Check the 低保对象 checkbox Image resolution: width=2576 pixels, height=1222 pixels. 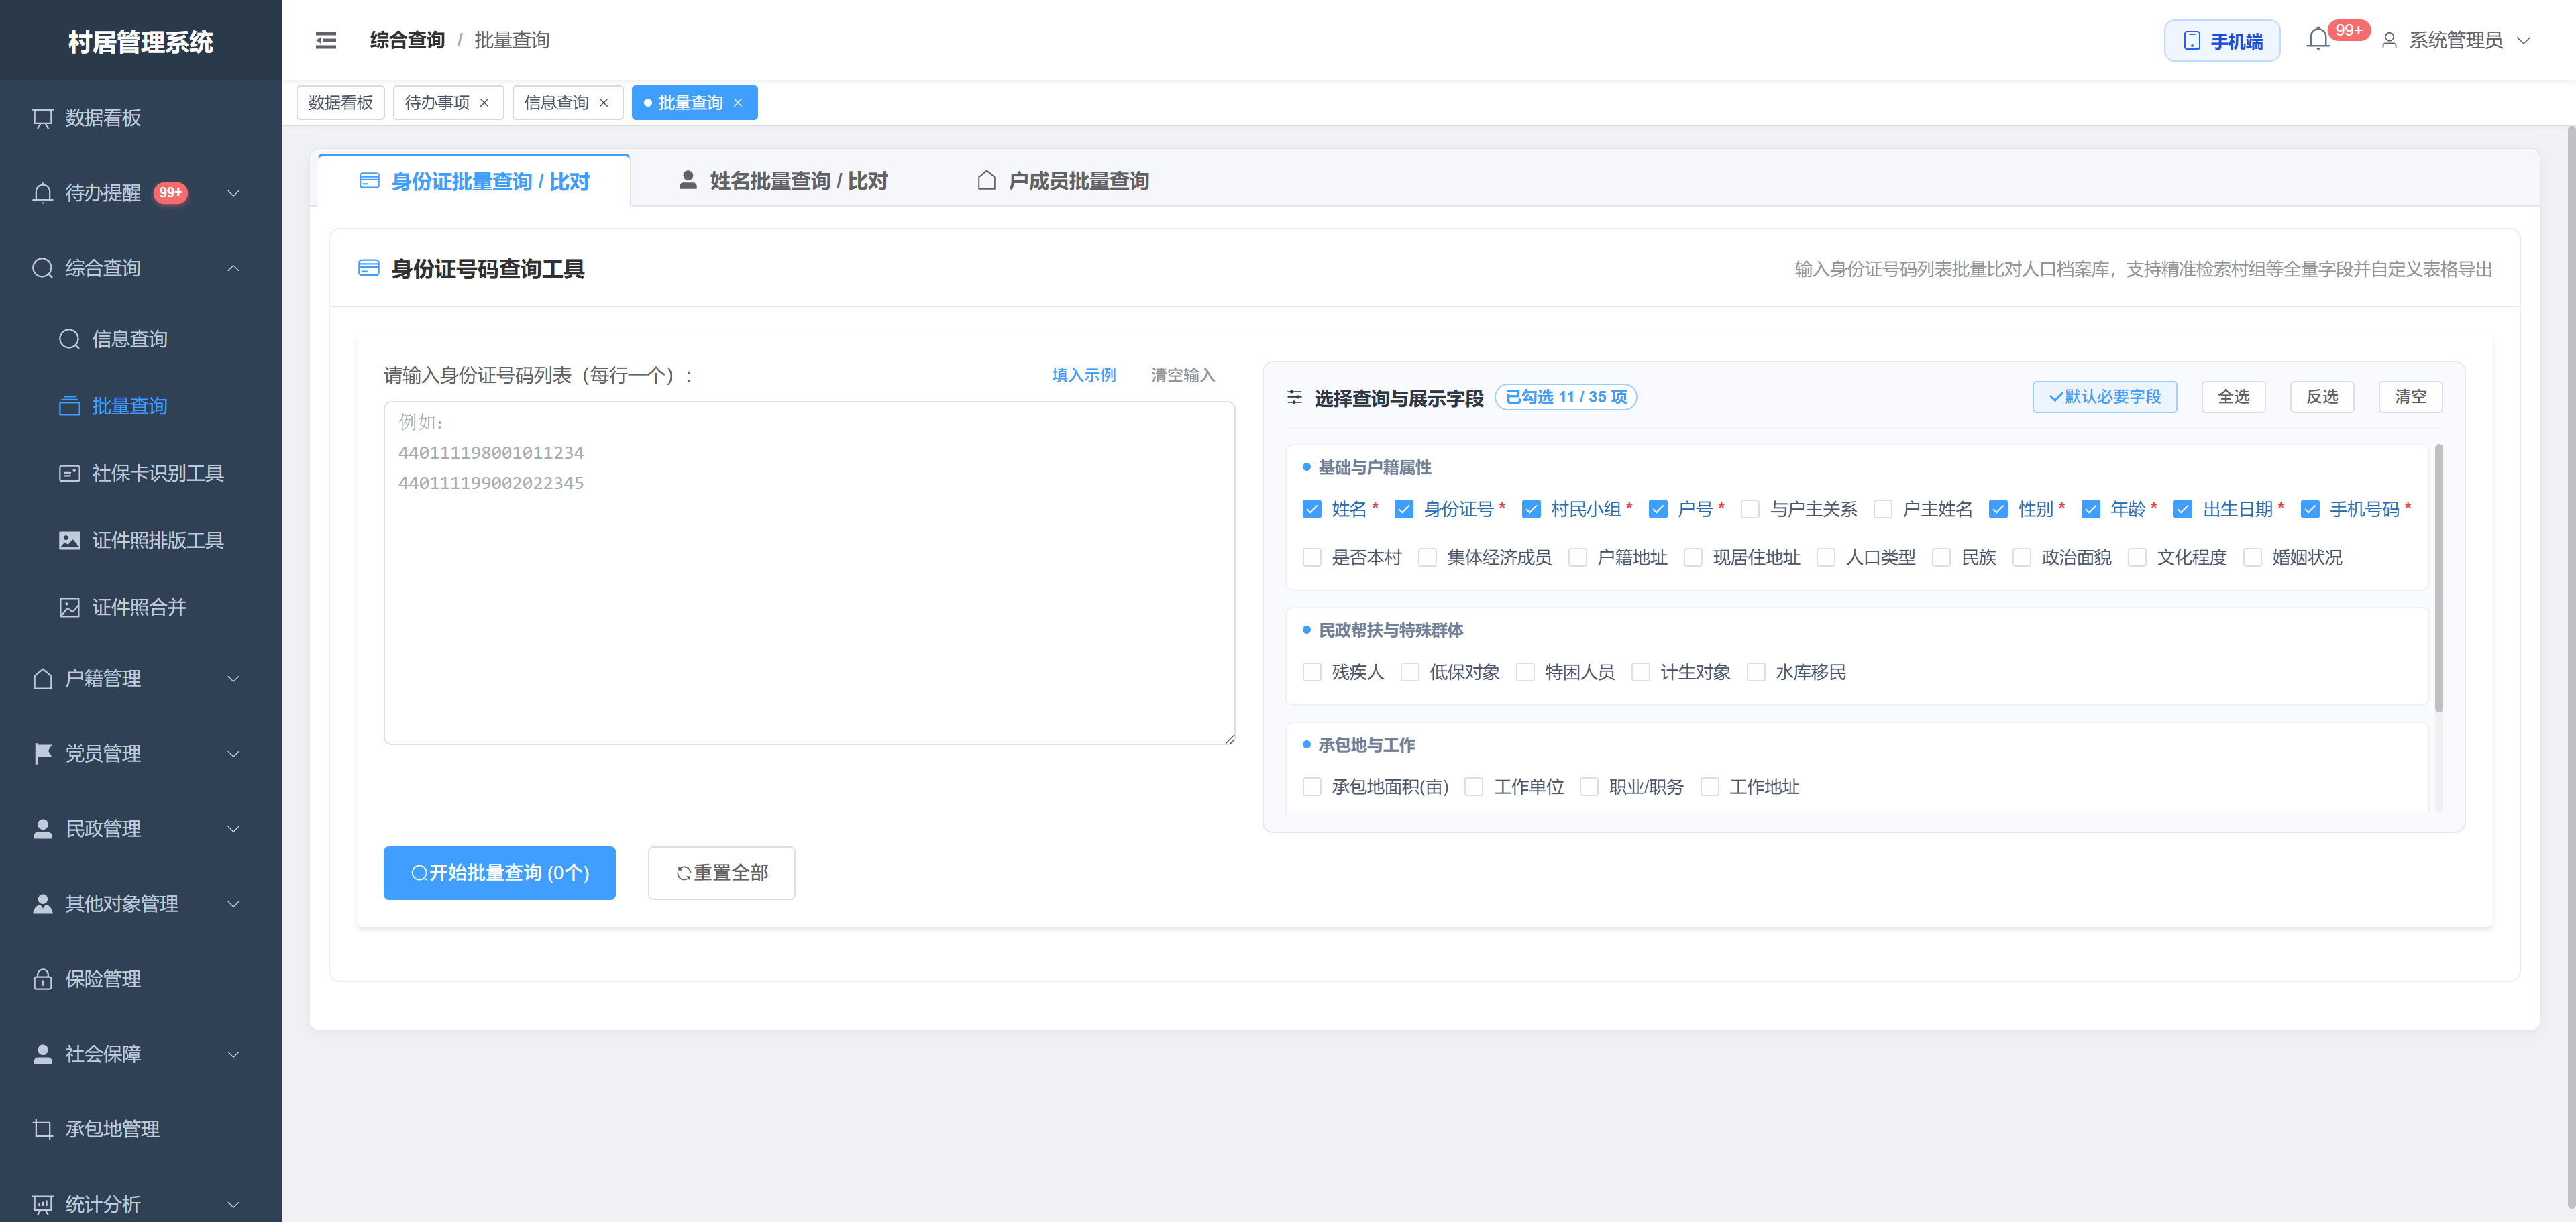[x=1410, y=673]
